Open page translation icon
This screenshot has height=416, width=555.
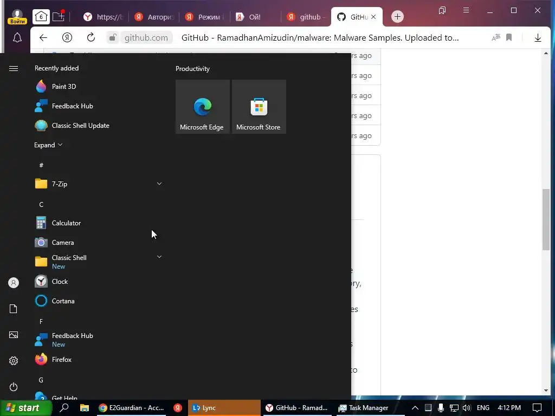pos(496,37)
